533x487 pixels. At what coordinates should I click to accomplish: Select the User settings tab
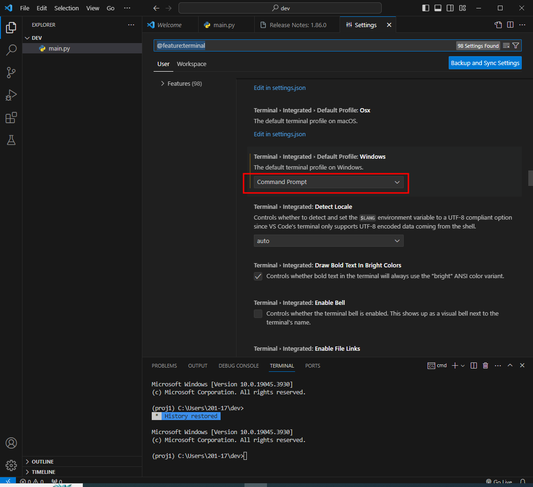tap(163, 64)
